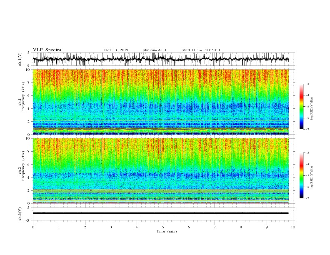Click the ch.2 colorbar "log(PSD)(V²/Hz)" label
Screen dimensions: 330x255
pos(312,177)
